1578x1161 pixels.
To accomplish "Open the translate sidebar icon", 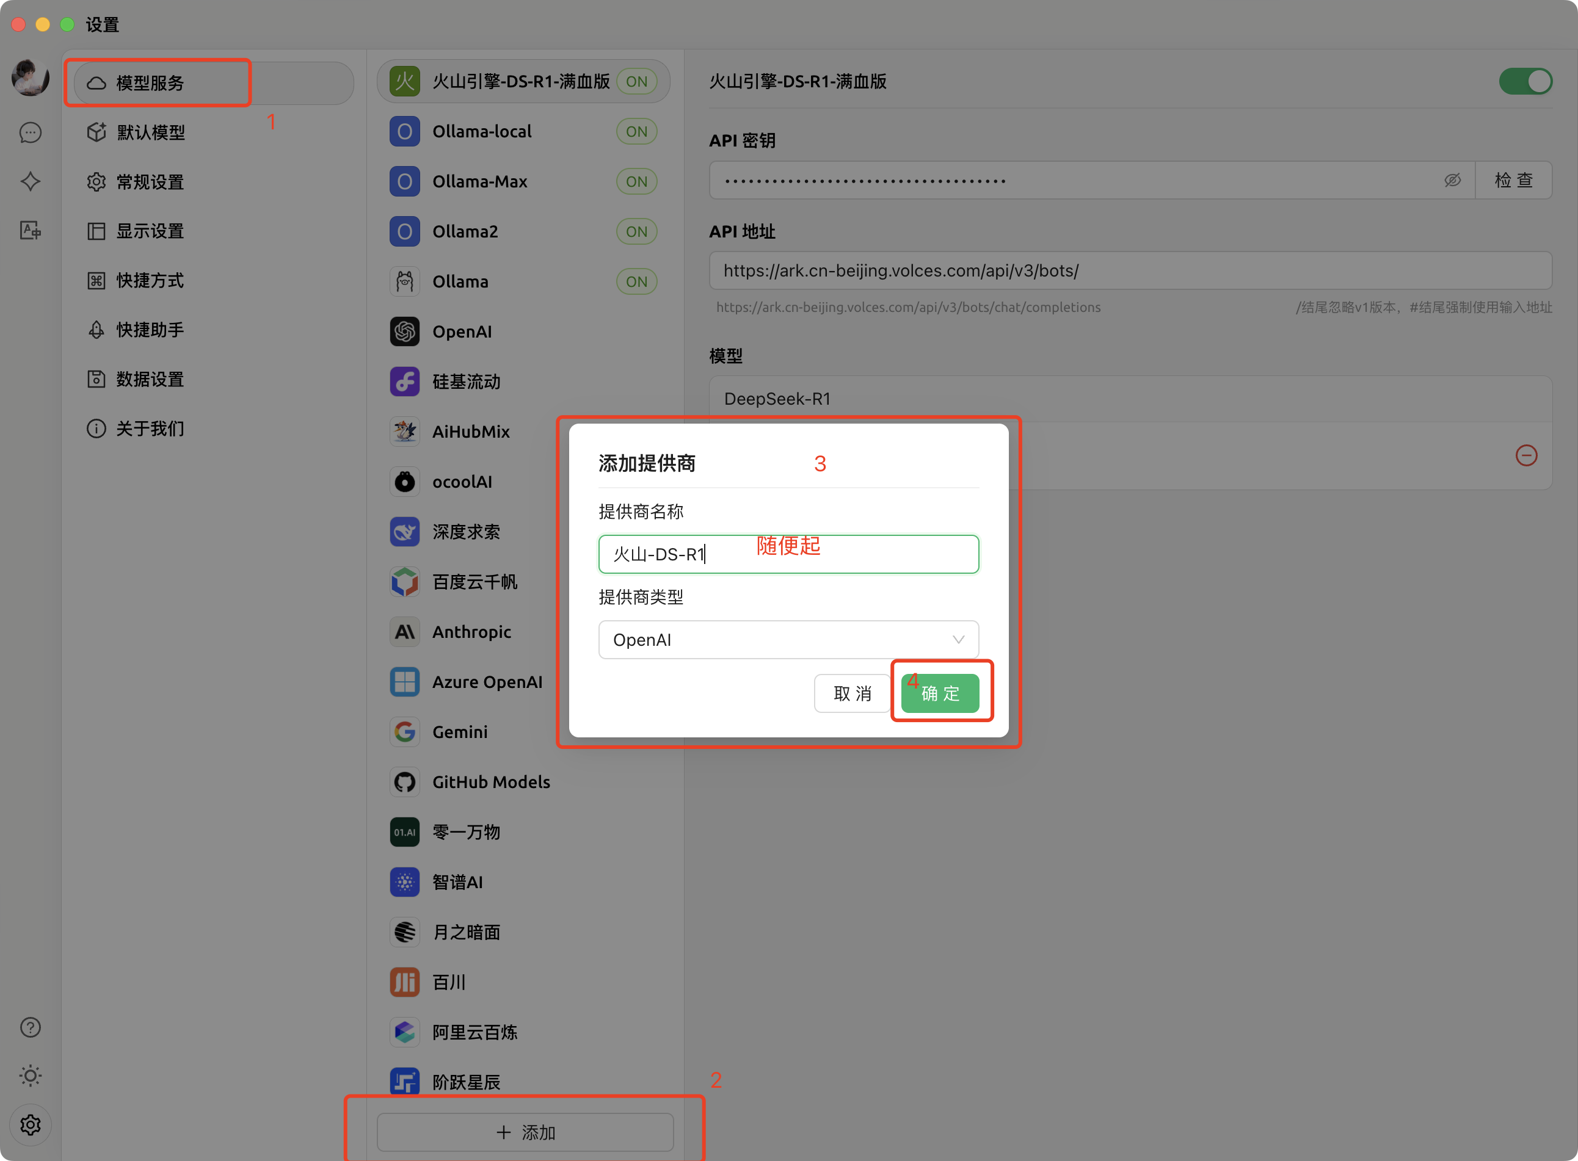I will click(x=30, y=230).
